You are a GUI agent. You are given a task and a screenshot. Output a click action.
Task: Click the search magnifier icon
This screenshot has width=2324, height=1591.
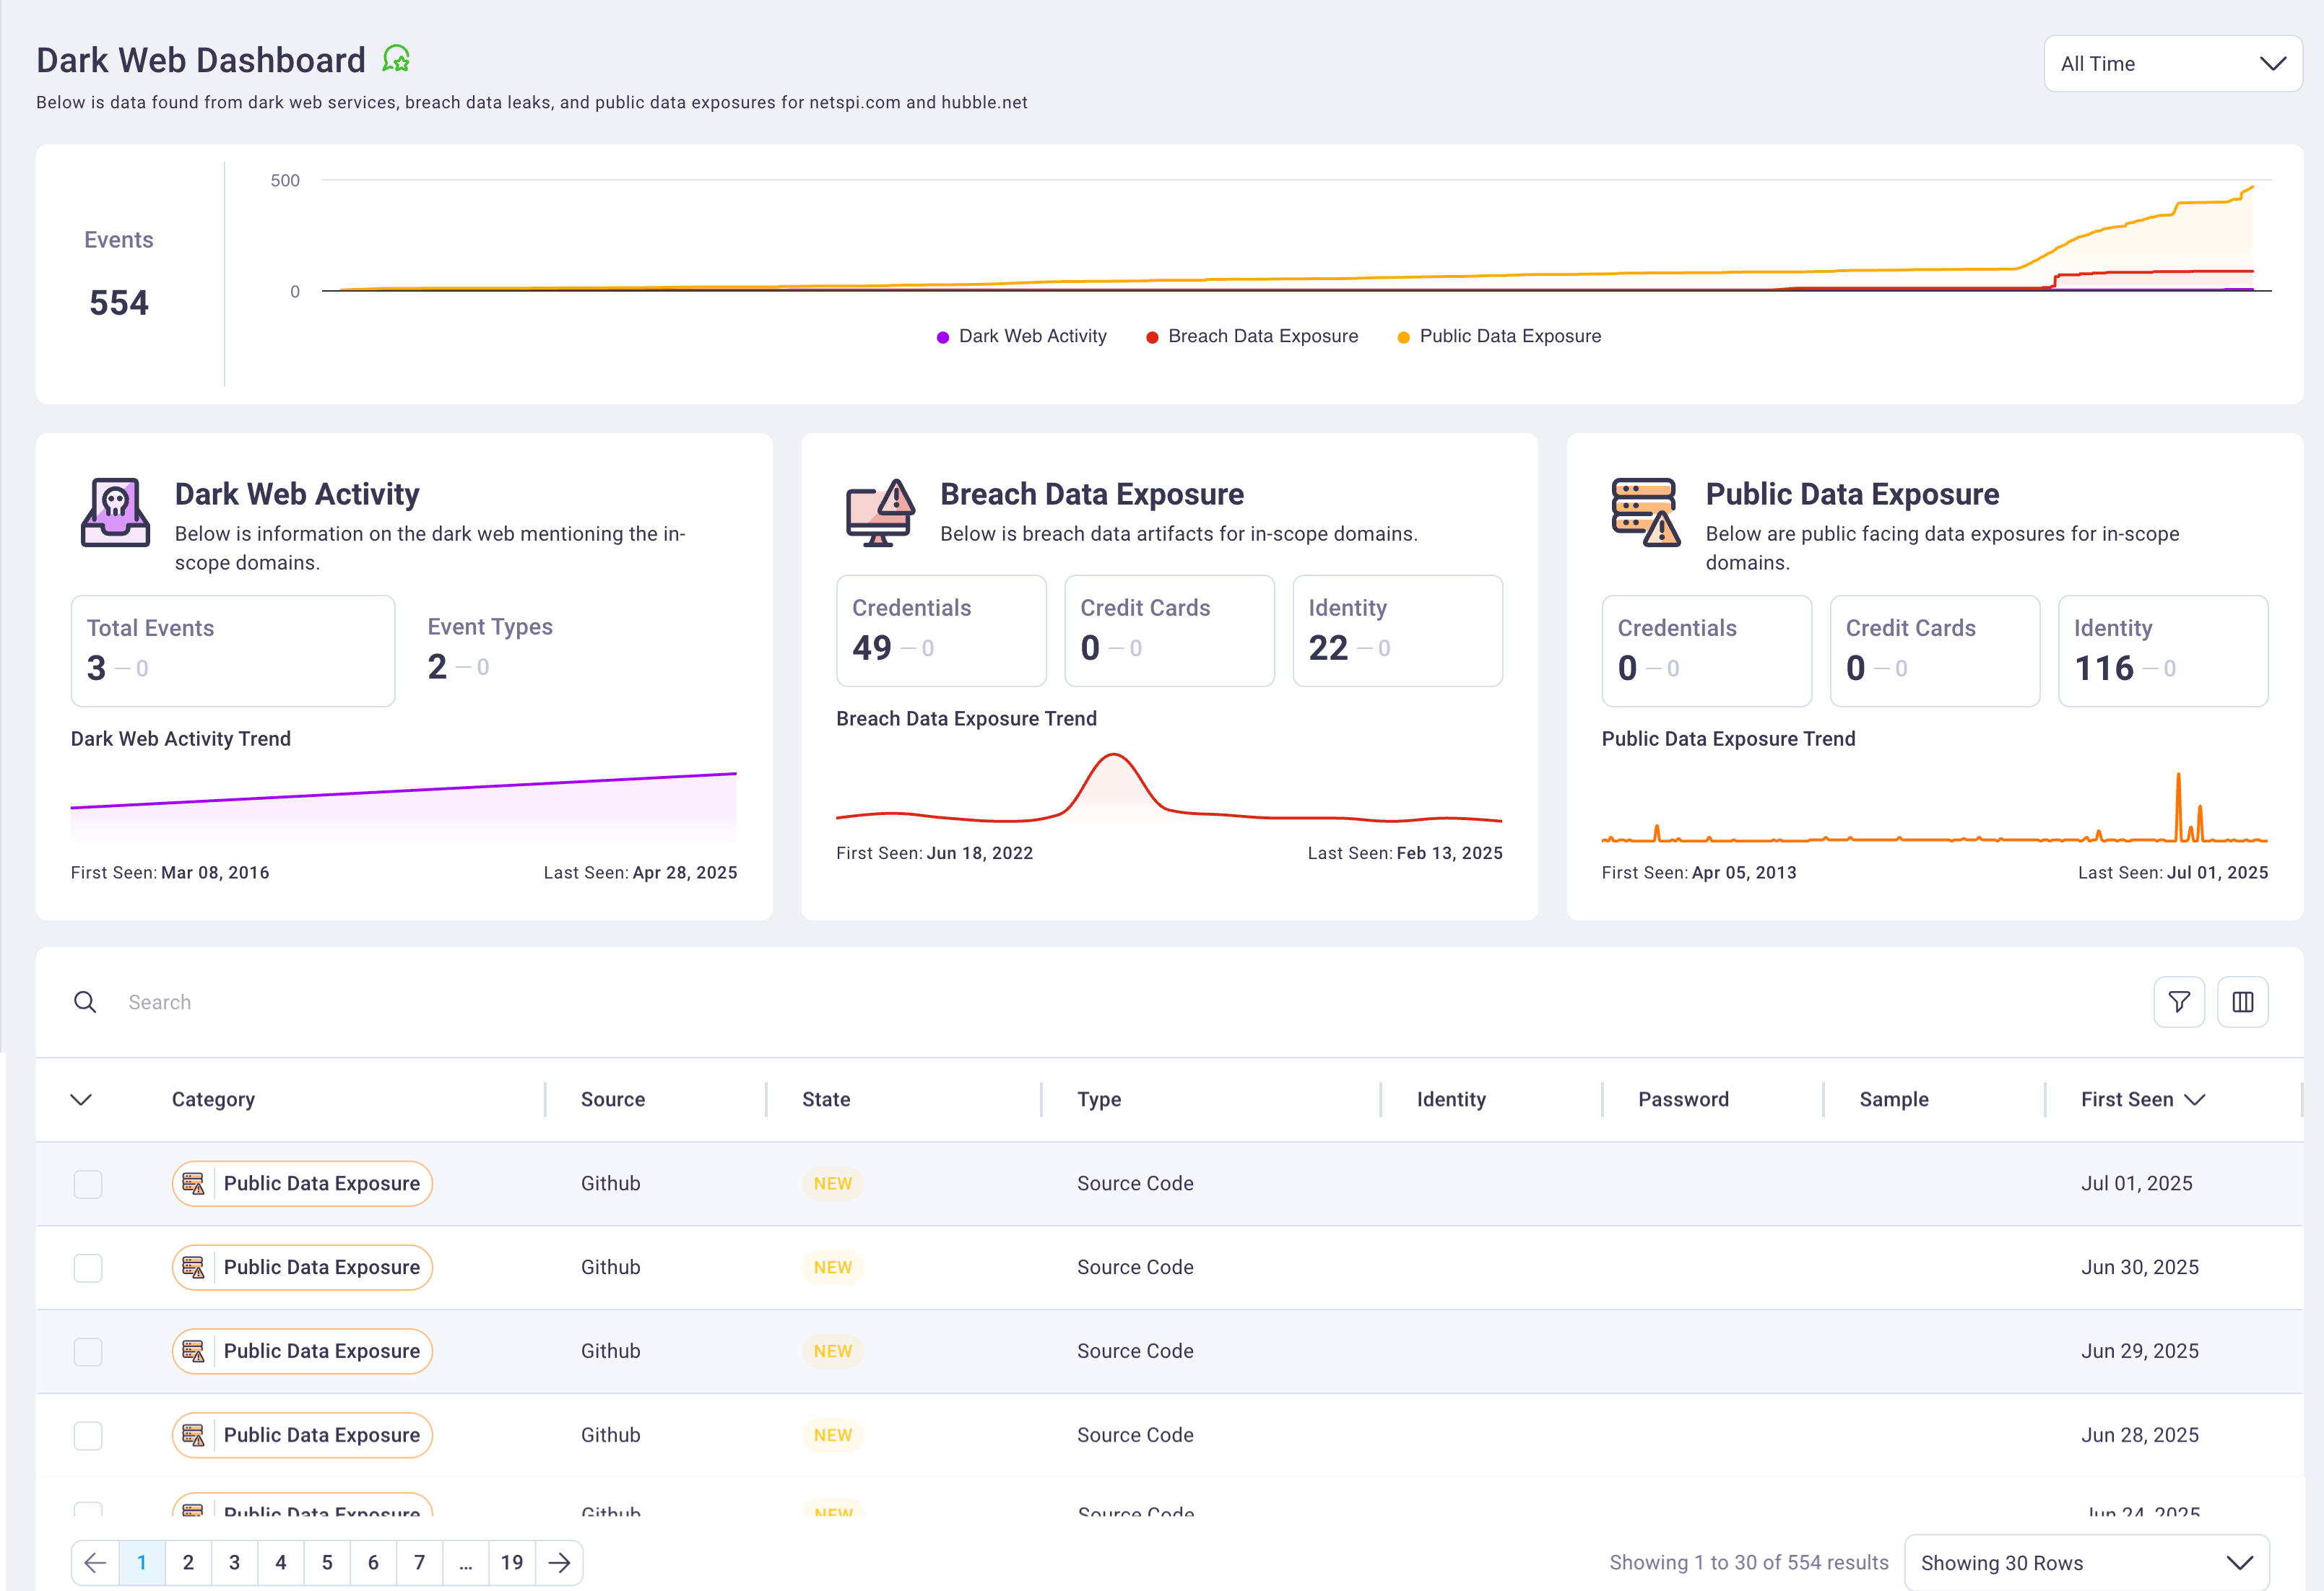(x=85, y=1001)
